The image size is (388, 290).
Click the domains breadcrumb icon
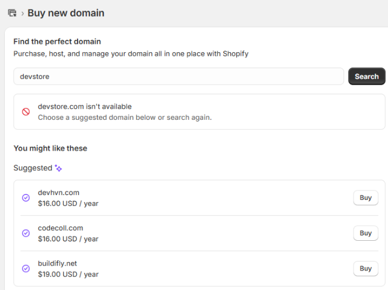click(x=12, y=13)
